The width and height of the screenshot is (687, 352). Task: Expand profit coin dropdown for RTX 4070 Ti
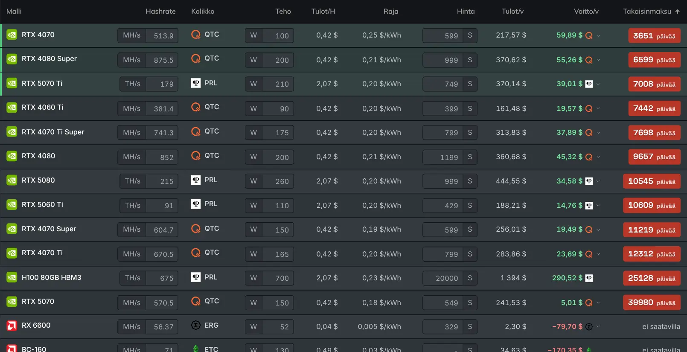point(598,254)
